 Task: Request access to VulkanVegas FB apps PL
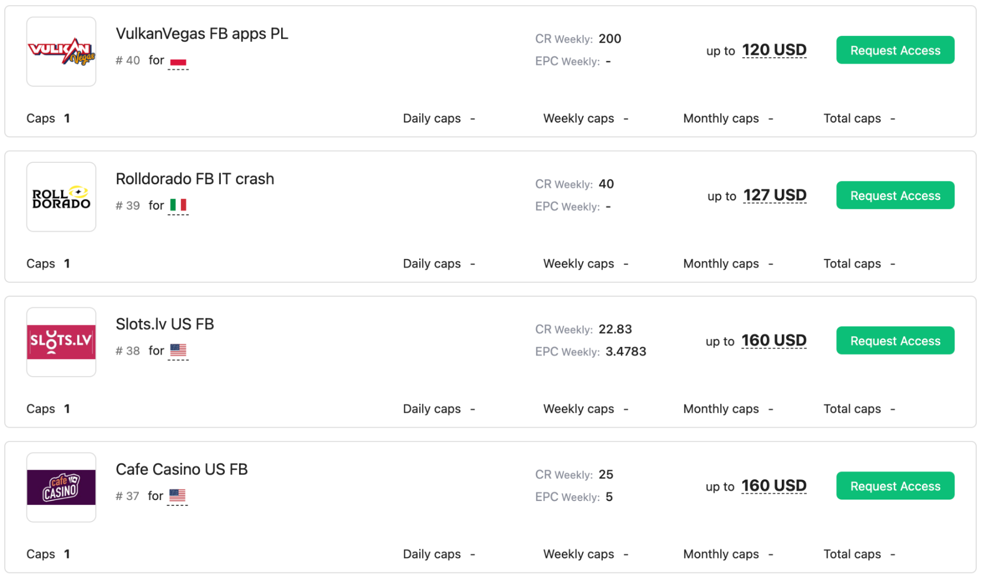tap(895, 50)
